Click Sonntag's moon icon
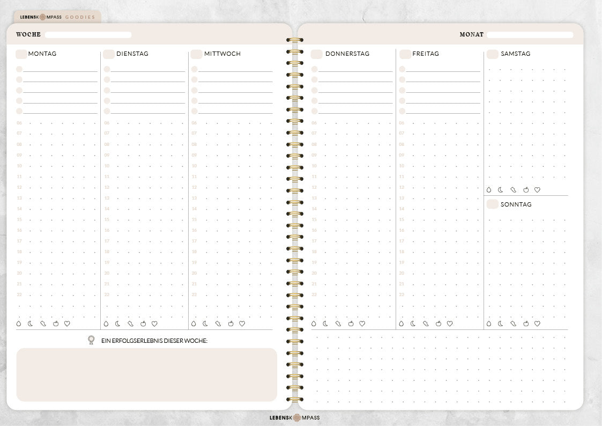 coord(501,324)
